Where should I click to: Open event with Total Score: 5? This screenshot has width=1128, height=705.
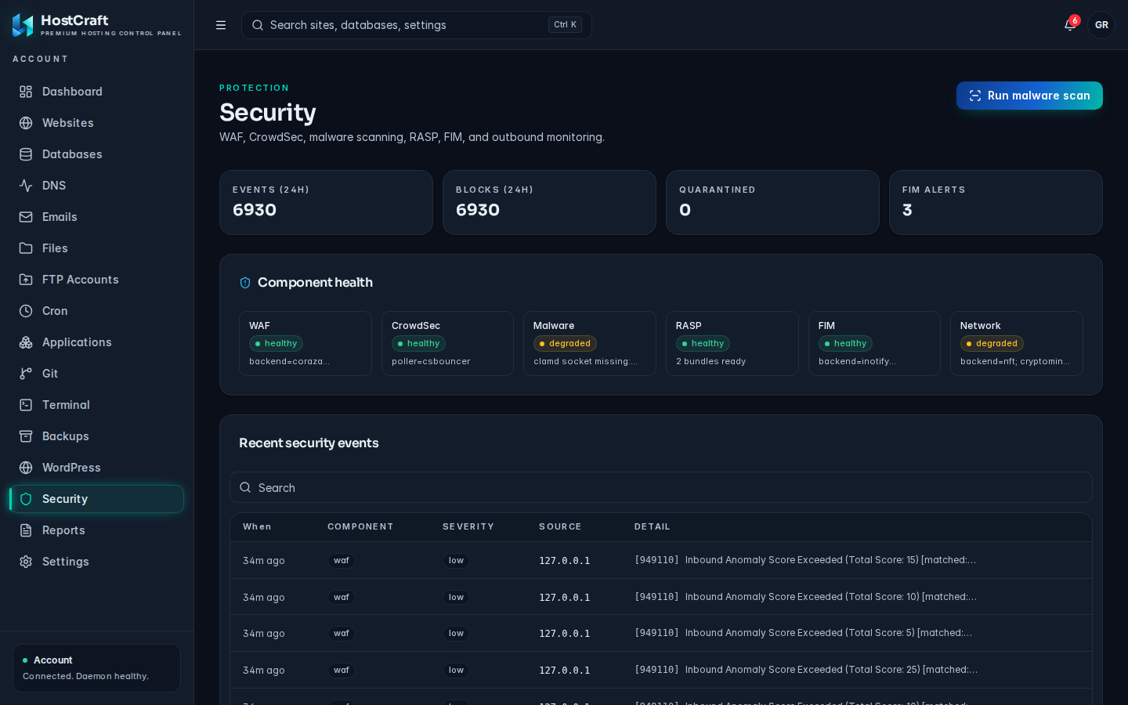661,633
